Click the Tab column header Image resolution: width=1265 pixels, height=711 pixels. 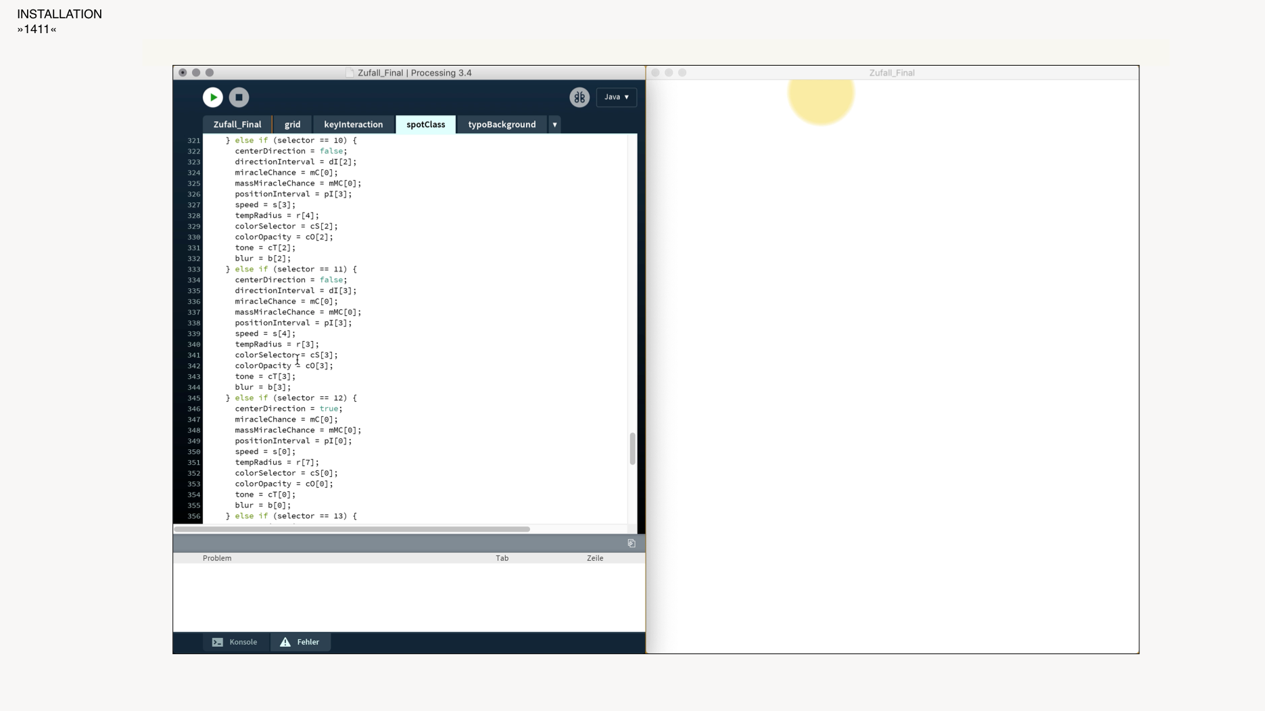coord(502,558)
